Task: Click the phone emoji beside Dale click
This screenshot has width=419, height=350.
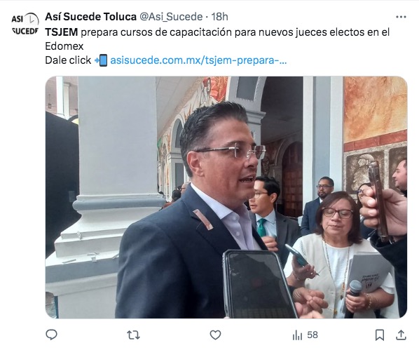Action: pos(102,60)
